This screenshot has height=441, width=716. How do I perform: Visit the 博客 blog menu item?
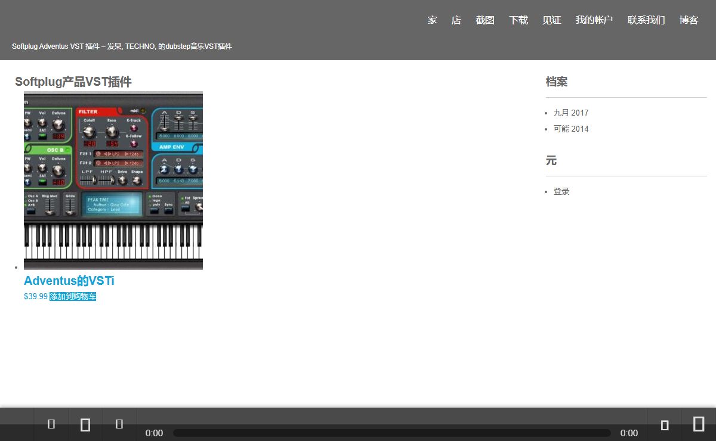pyautogui.click(x=689, y=20)
